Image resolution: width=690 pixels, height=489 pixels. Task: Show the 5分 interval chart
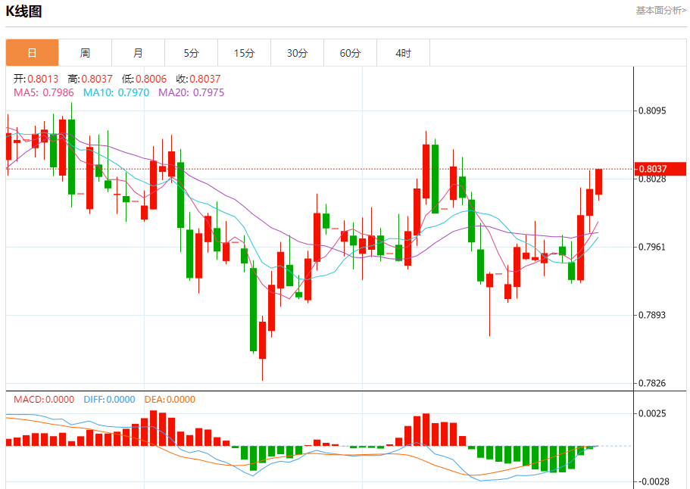[x=191, y=53]
